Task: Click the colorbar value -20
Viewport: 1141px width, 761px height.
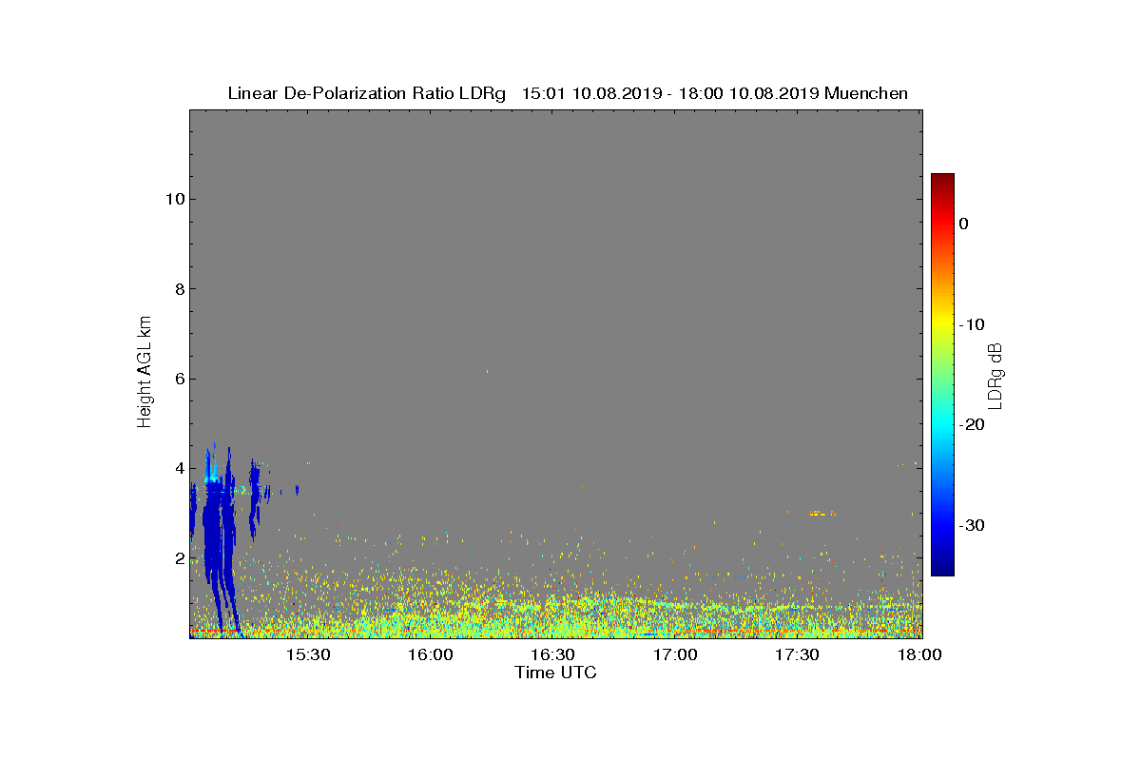Action: pyautogui.click(x=971, y=425)
